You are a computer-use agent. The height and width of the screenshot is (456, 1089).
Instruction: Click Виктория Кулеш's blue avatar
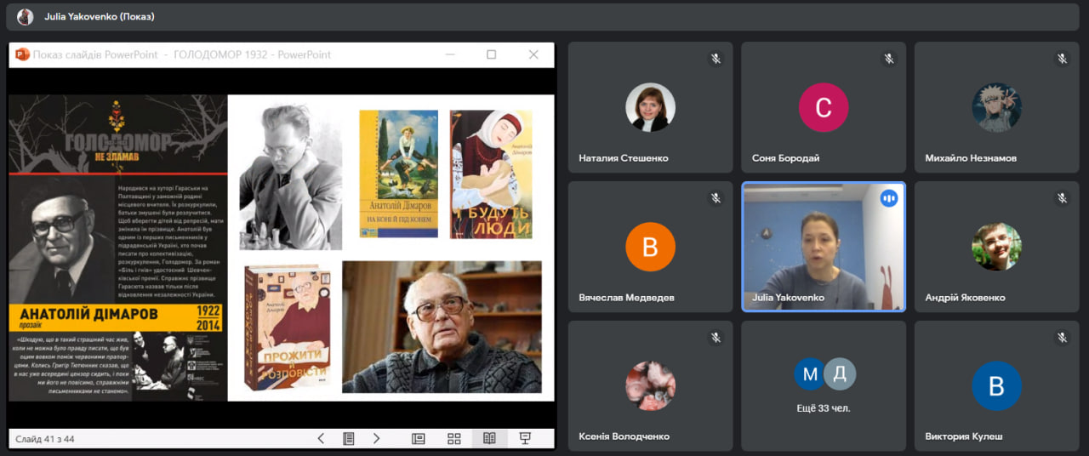(996, 386)
